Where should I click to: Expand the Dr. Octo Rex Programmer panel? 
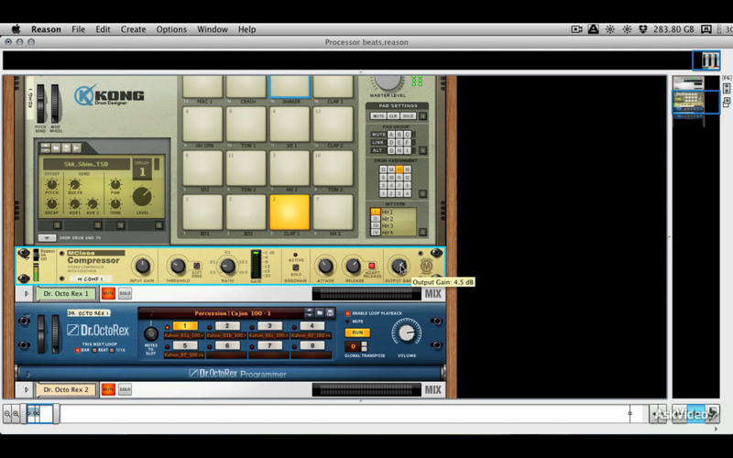(28, 374)
